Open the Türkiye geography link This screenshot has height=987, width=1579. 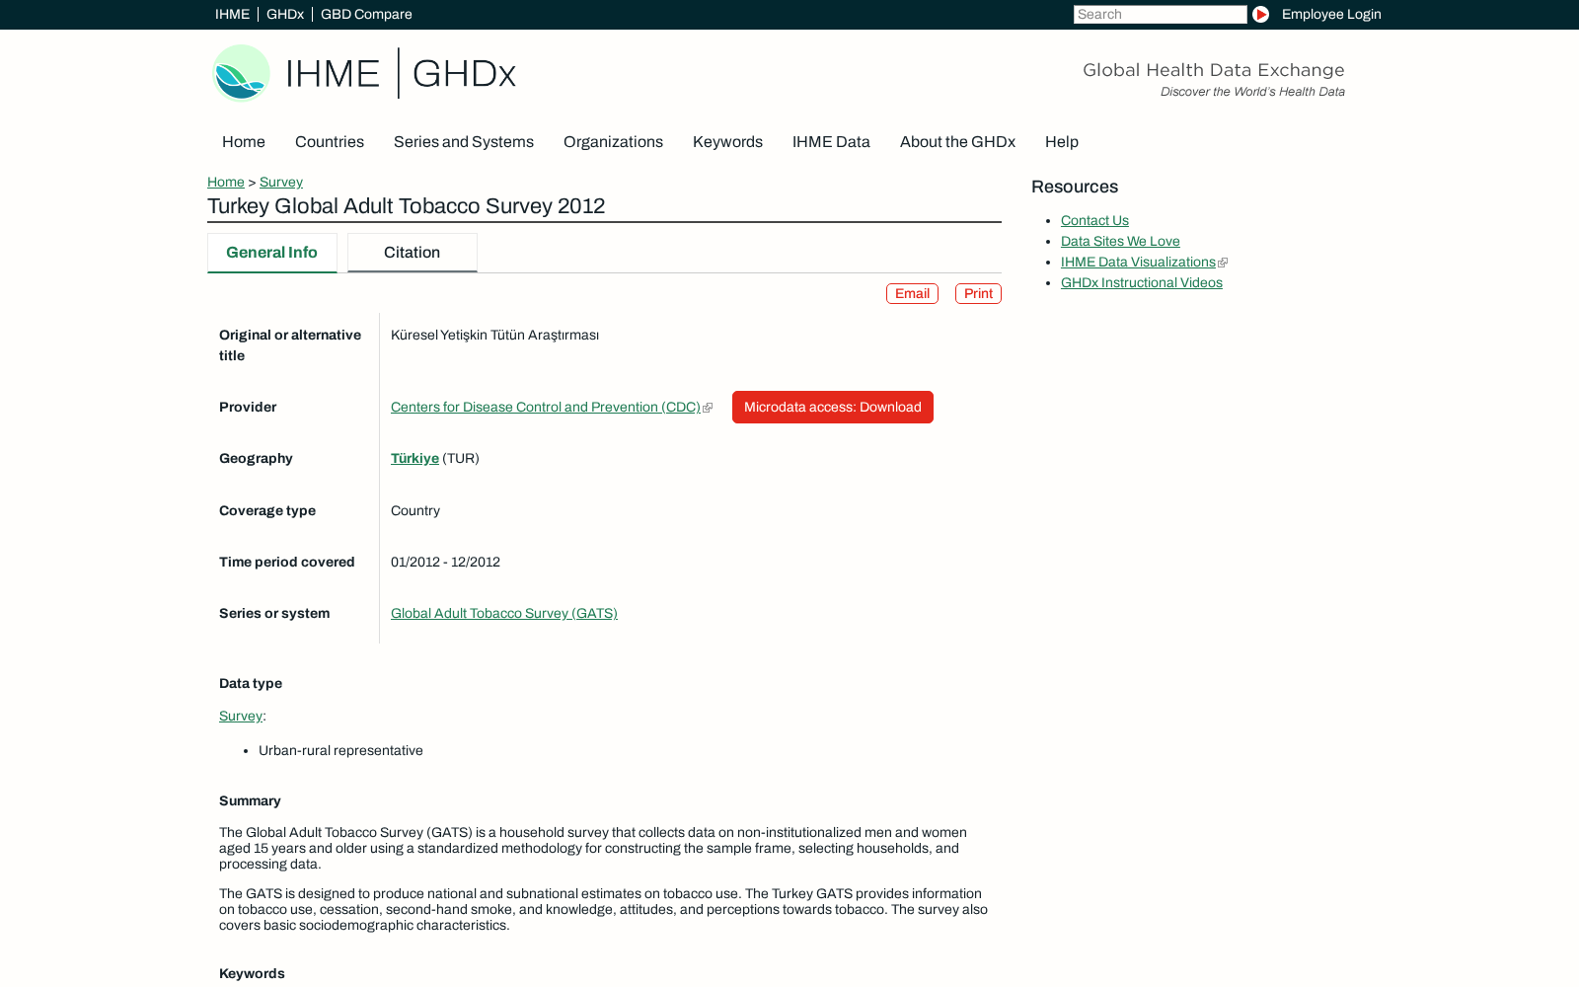414,458
